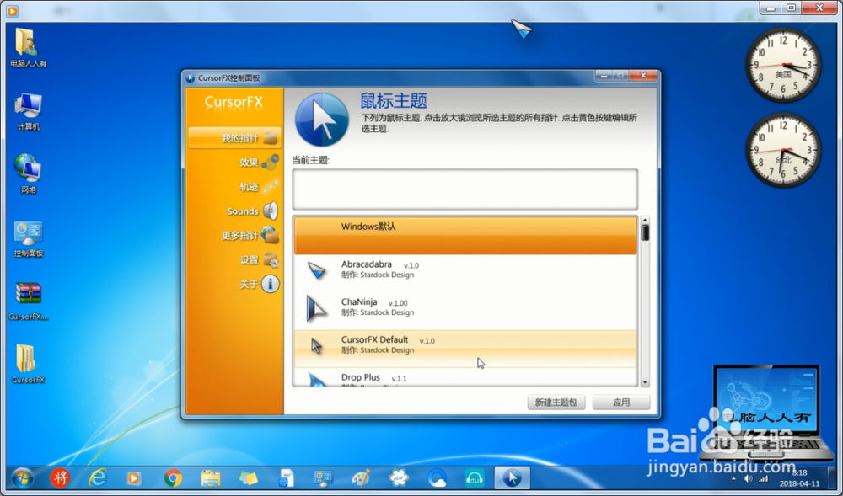Open Paint from the taskbar
The image size is (843, 496).
click(x=362, y=477)
